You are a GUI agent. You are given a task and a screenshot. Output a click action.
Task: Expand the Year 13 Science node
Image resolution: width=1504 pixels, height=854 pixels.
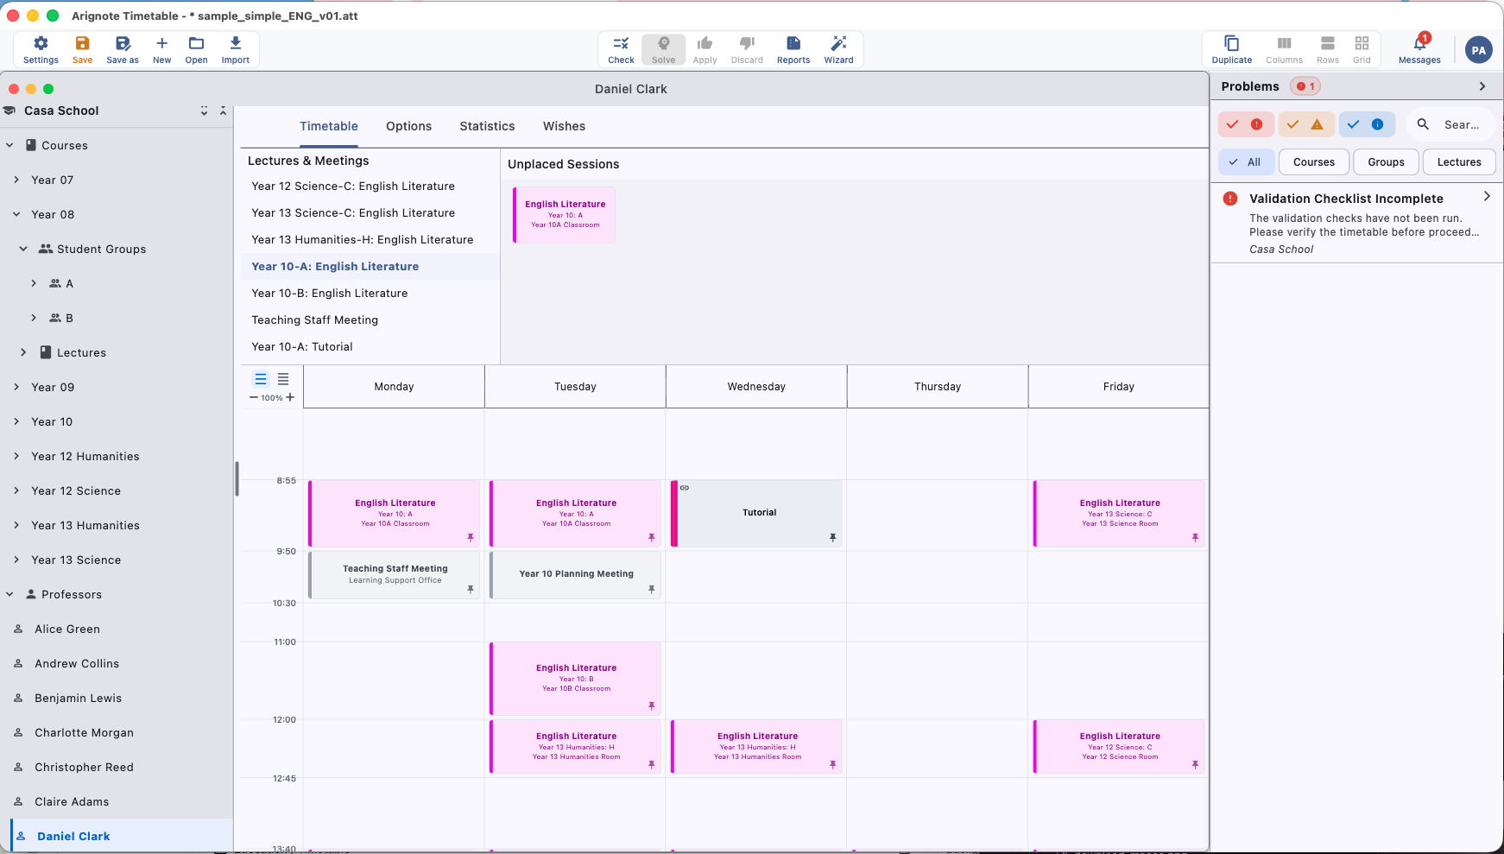[16, 560]
